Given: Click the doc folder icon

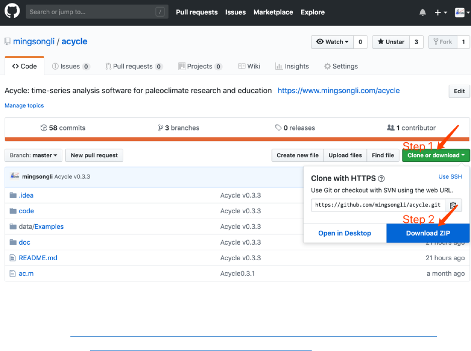Looking at the screenshot, I should pyautogui.click(x=13, y=243).
